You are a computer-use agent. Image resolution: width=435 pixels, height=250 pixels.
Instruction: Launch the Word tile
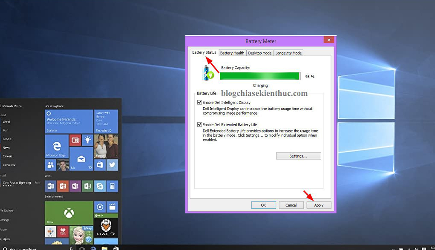(51, 186)
